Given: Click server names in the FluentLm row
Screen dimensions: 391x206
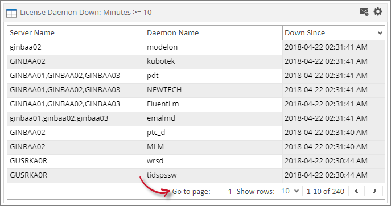Looking at the screenshot, I should click(x=76, y=104).
